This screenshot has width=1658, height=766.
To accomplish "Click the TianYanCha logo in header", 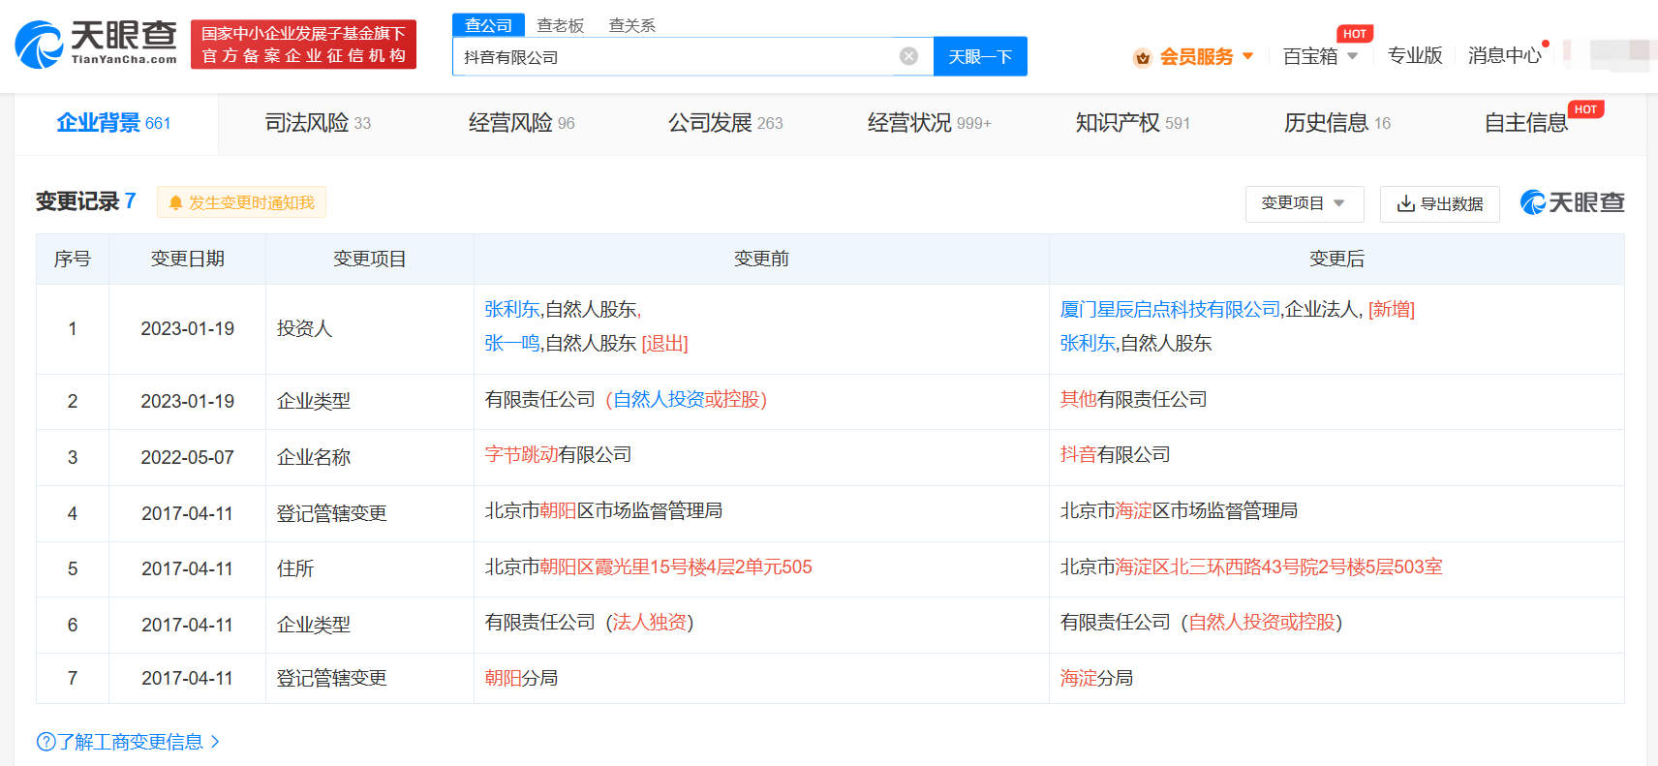I will [x=96, y=44].
